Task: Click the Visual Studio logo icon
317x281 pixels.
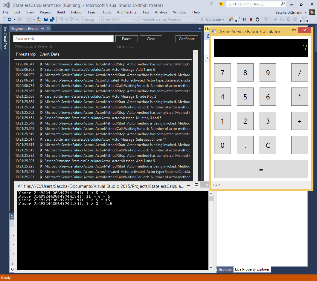Action: pos(7,5)
